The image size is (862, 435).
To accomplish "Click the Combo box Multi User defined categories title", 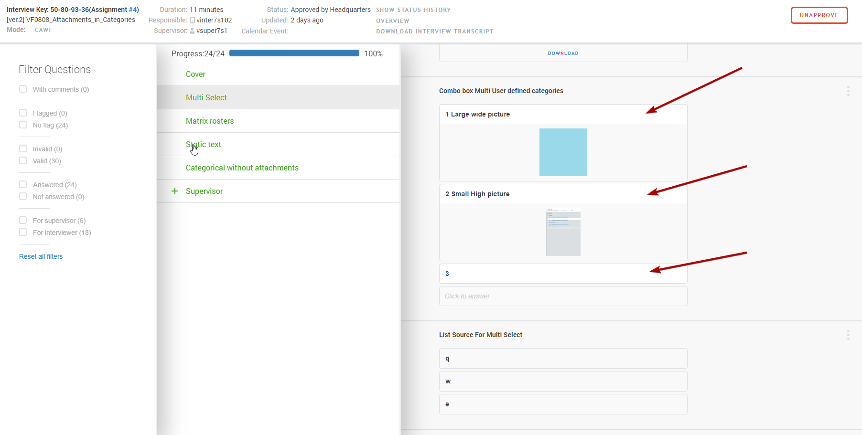I will pyautogui.click(x=501, y=91).
